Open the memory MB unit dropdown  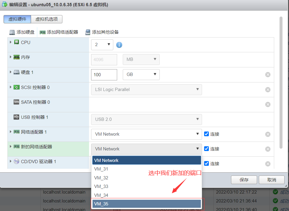141,59
